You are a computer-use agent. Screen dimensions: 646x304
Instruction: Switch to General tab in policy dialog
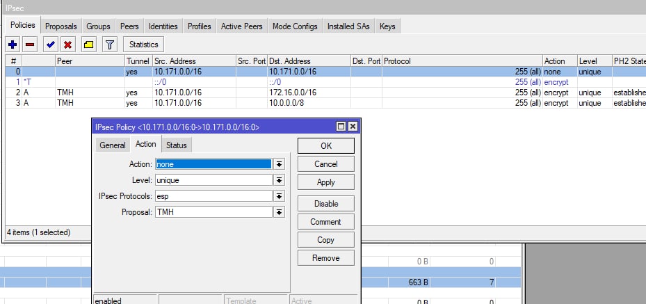(x=113, y=145)
